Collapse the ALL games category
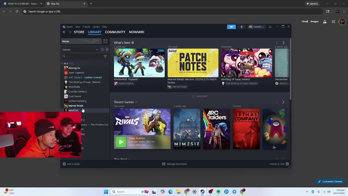This screenshot has width=348, height=196. [62, 63]
